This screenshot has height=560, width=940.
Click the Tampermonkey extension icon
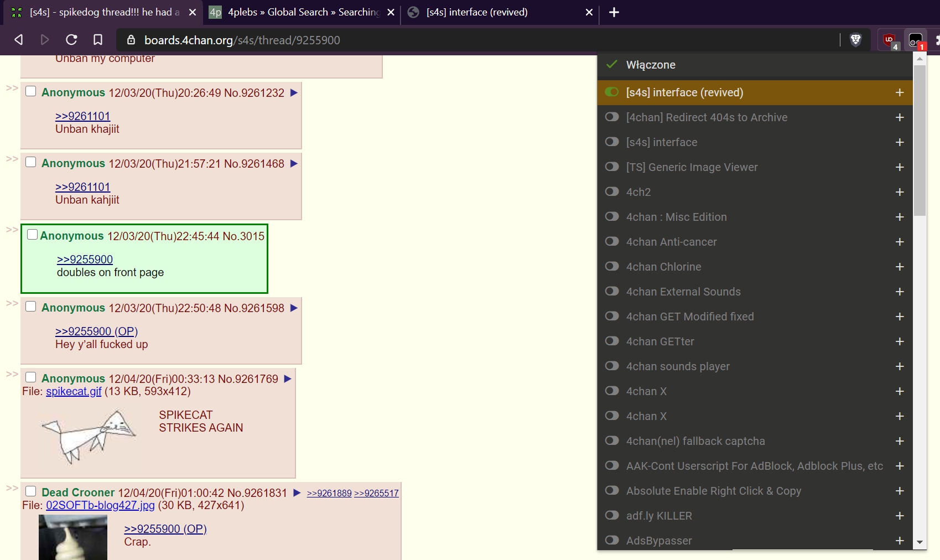916,40
